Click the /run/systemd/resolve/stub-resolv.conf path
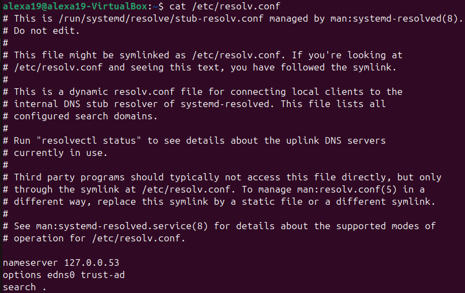 point(144,18)
